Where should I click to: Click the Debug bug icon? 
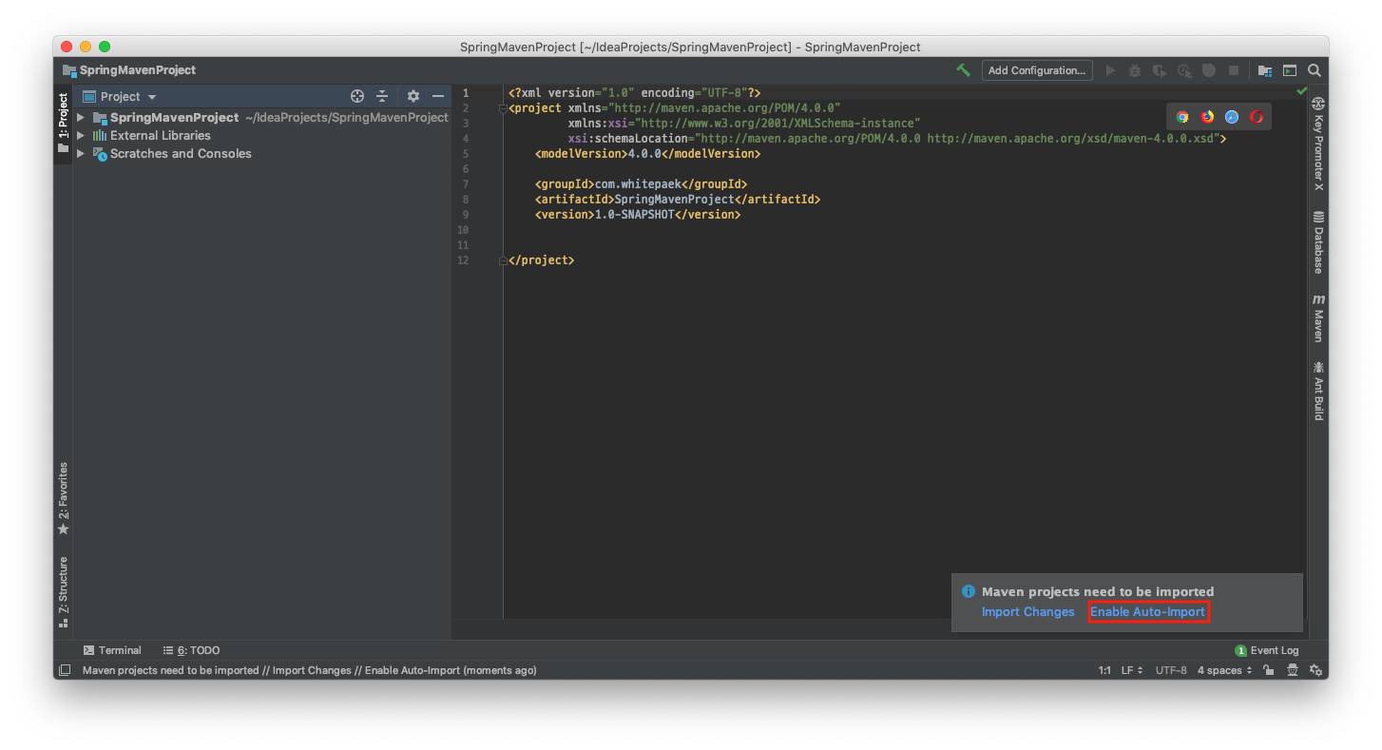pos(1135,70)
